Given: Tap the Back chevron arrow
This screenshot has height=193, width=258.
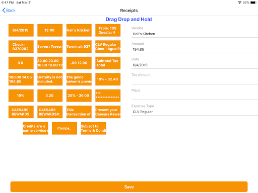Looking at the screenshot, I should click(4, 11).
